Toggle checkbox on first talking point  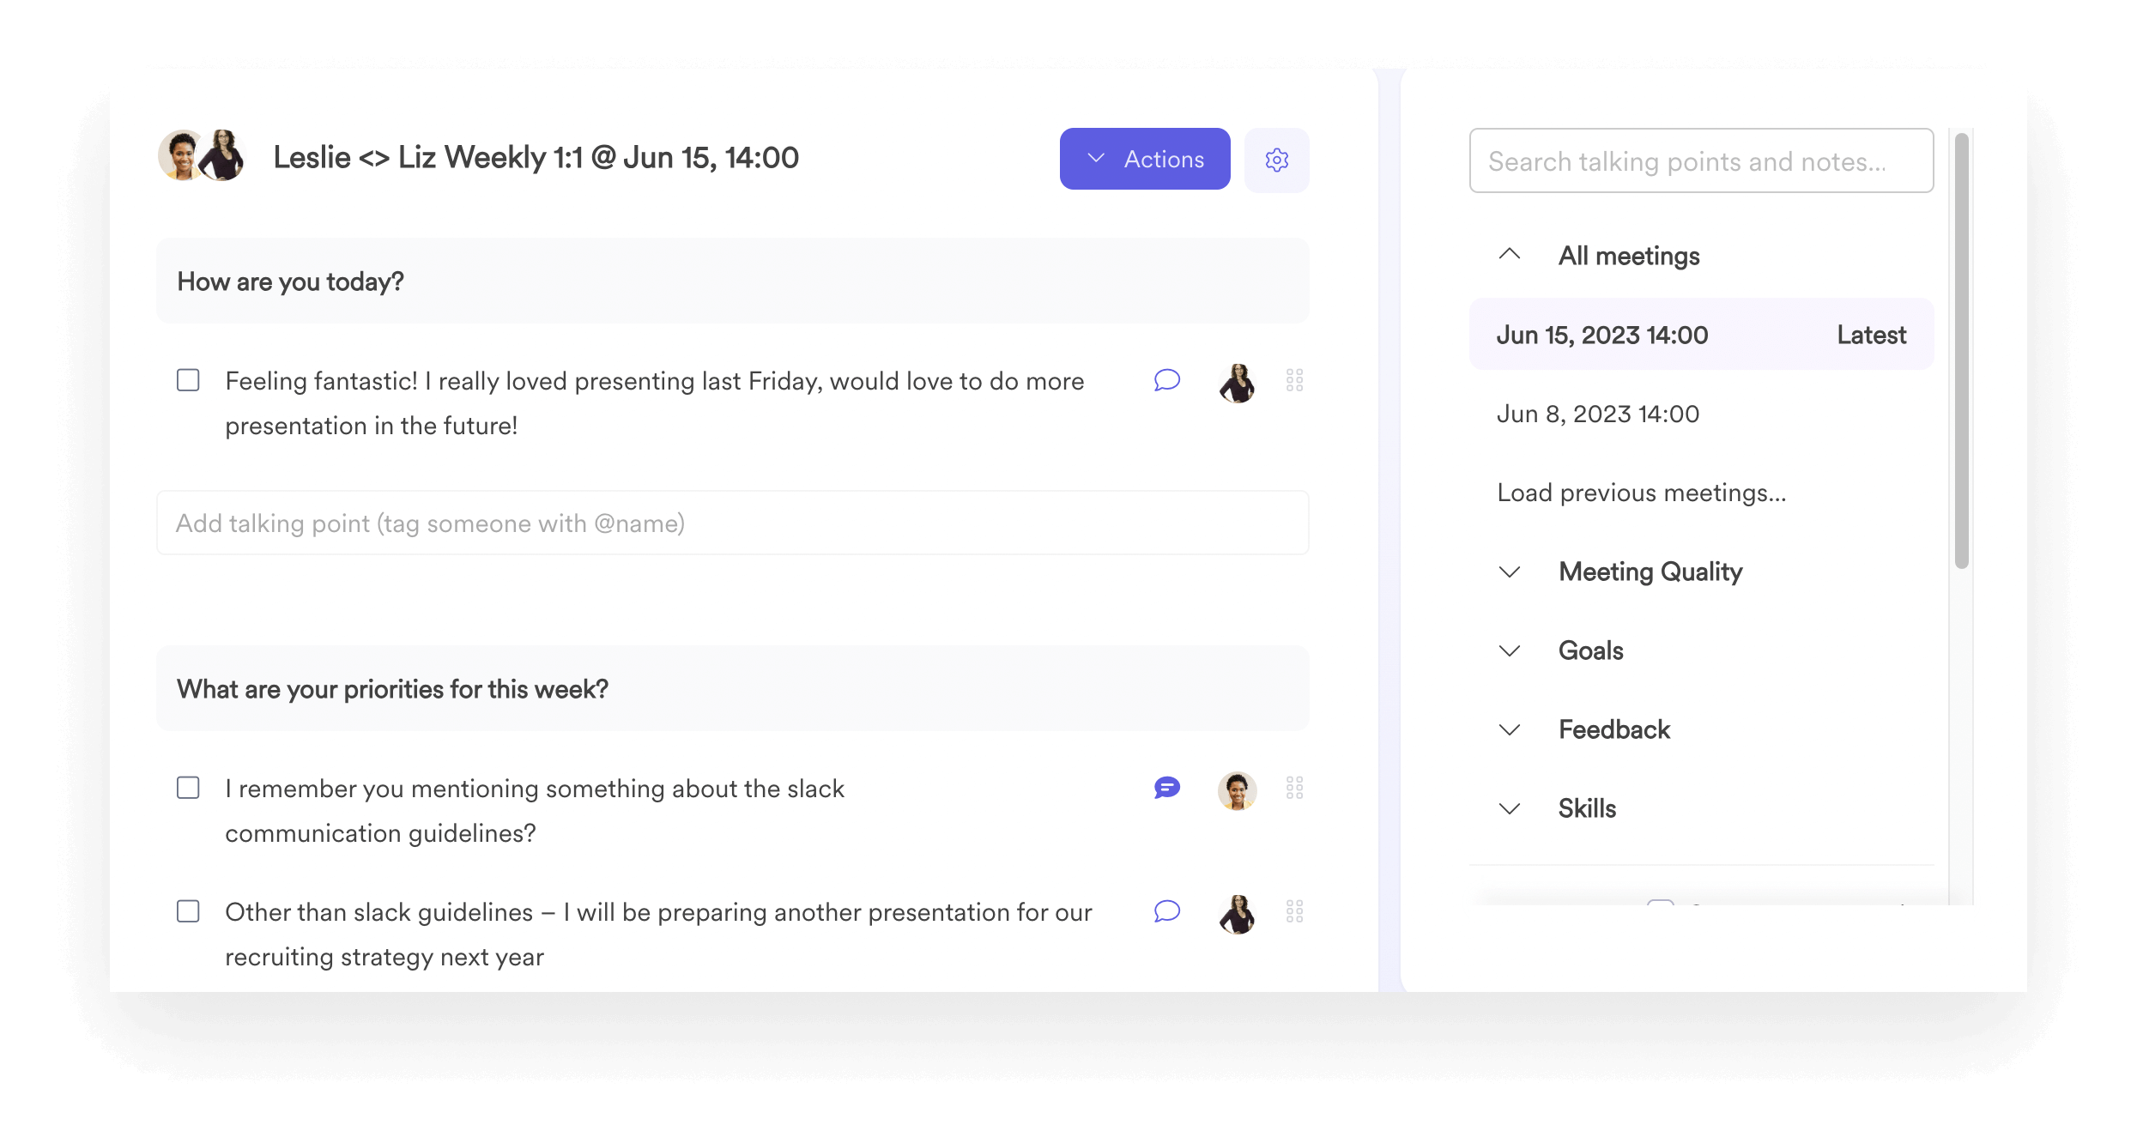[188, 380]
